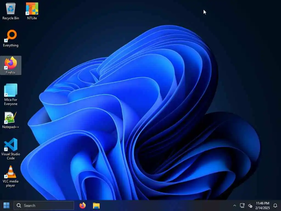This screenshot has height=211, width=281.
Task: Open File Explorer from the taskbar
Action: pyautogui.click(x=96, y=206)
